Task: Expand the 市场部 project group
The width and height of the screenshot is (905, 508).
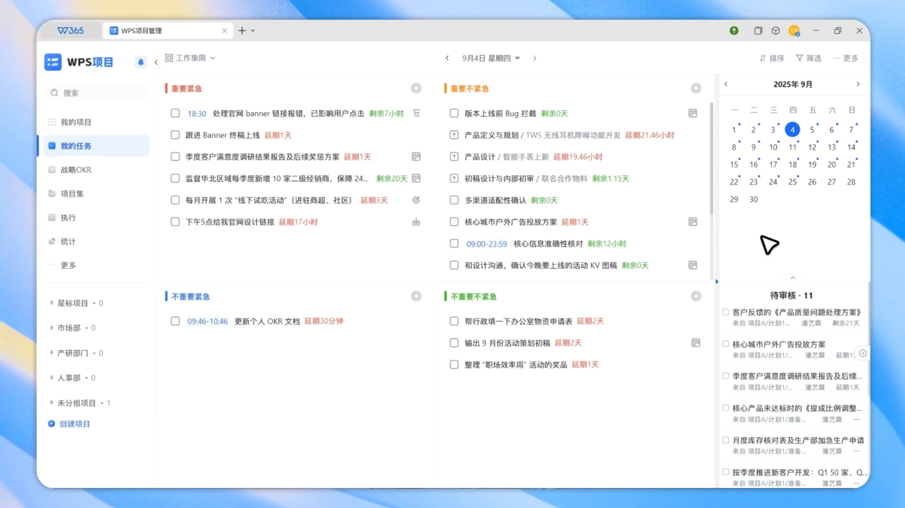Action: click(x=52, y=328)
